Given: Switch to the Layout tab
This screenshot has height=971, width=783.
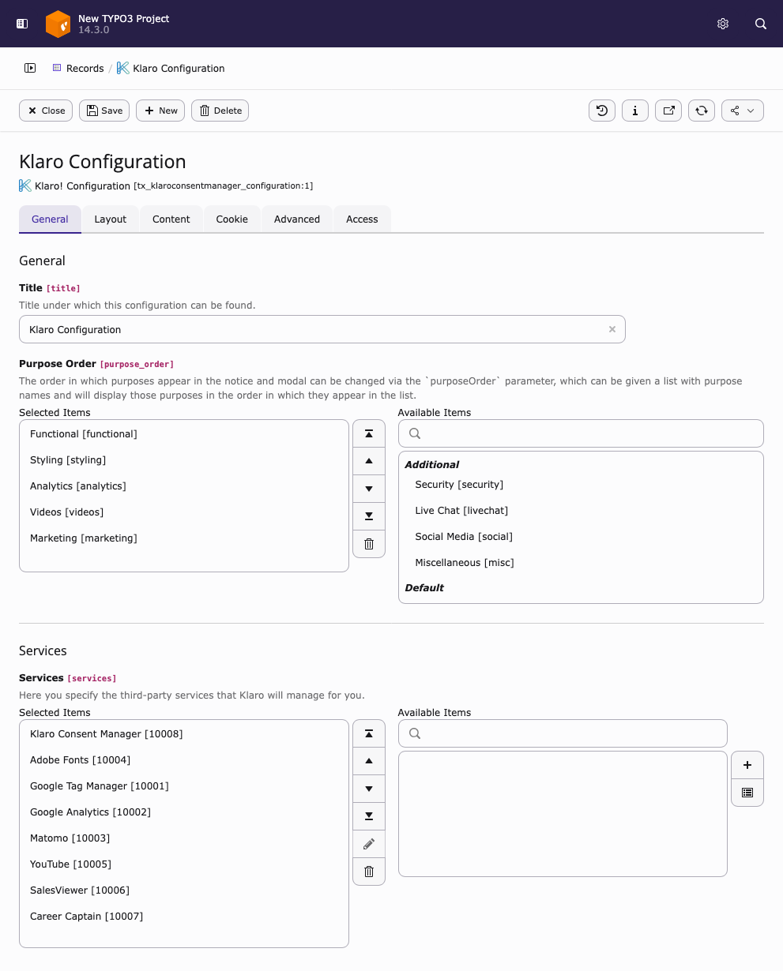Looking at the screenshot, I should 111,219.
